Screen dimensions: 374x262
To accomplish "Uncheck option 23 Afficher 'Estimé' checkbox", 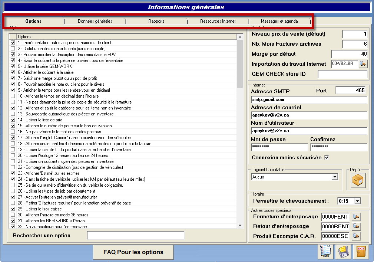I will point(13,173).
